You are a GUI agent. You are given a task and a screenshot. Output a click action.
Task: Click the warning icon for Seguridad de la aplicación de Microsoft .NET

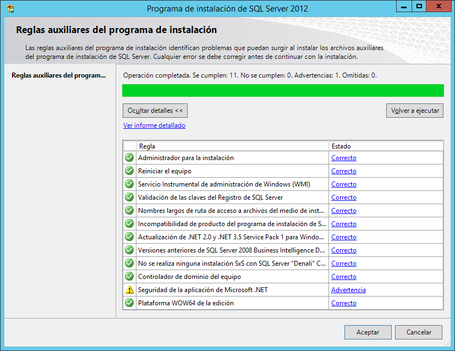pos(129,289)
